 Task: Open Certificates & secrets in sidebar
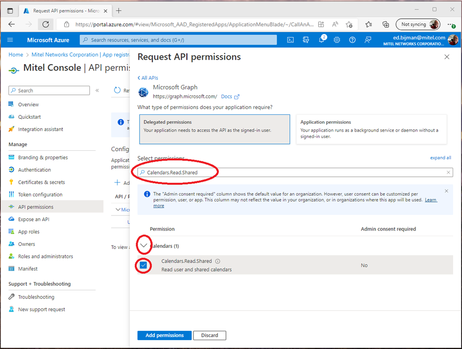click(x=41, y=182)
